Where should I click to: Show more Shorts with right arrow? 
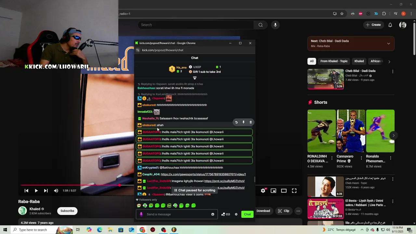point(394,135)
